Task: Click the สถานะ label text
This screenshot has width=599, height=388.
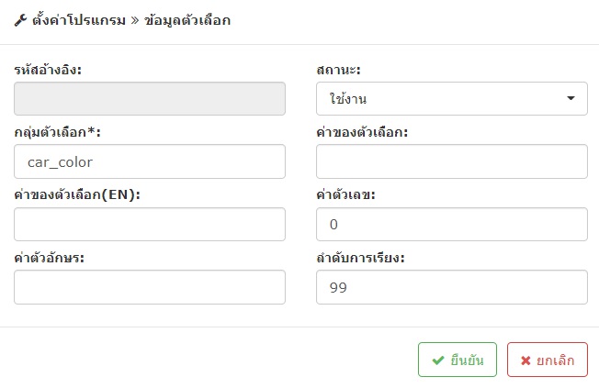Action: [x=338, y=70]
